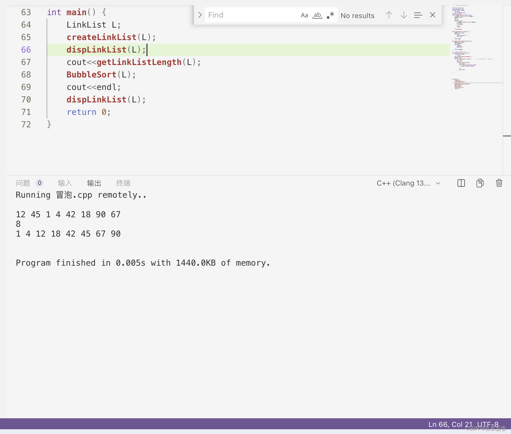Viewport: 511px width, 434px height.
Task: Open the C++ (Clang 13) compiler dropdown
Action: pos(409,183)
